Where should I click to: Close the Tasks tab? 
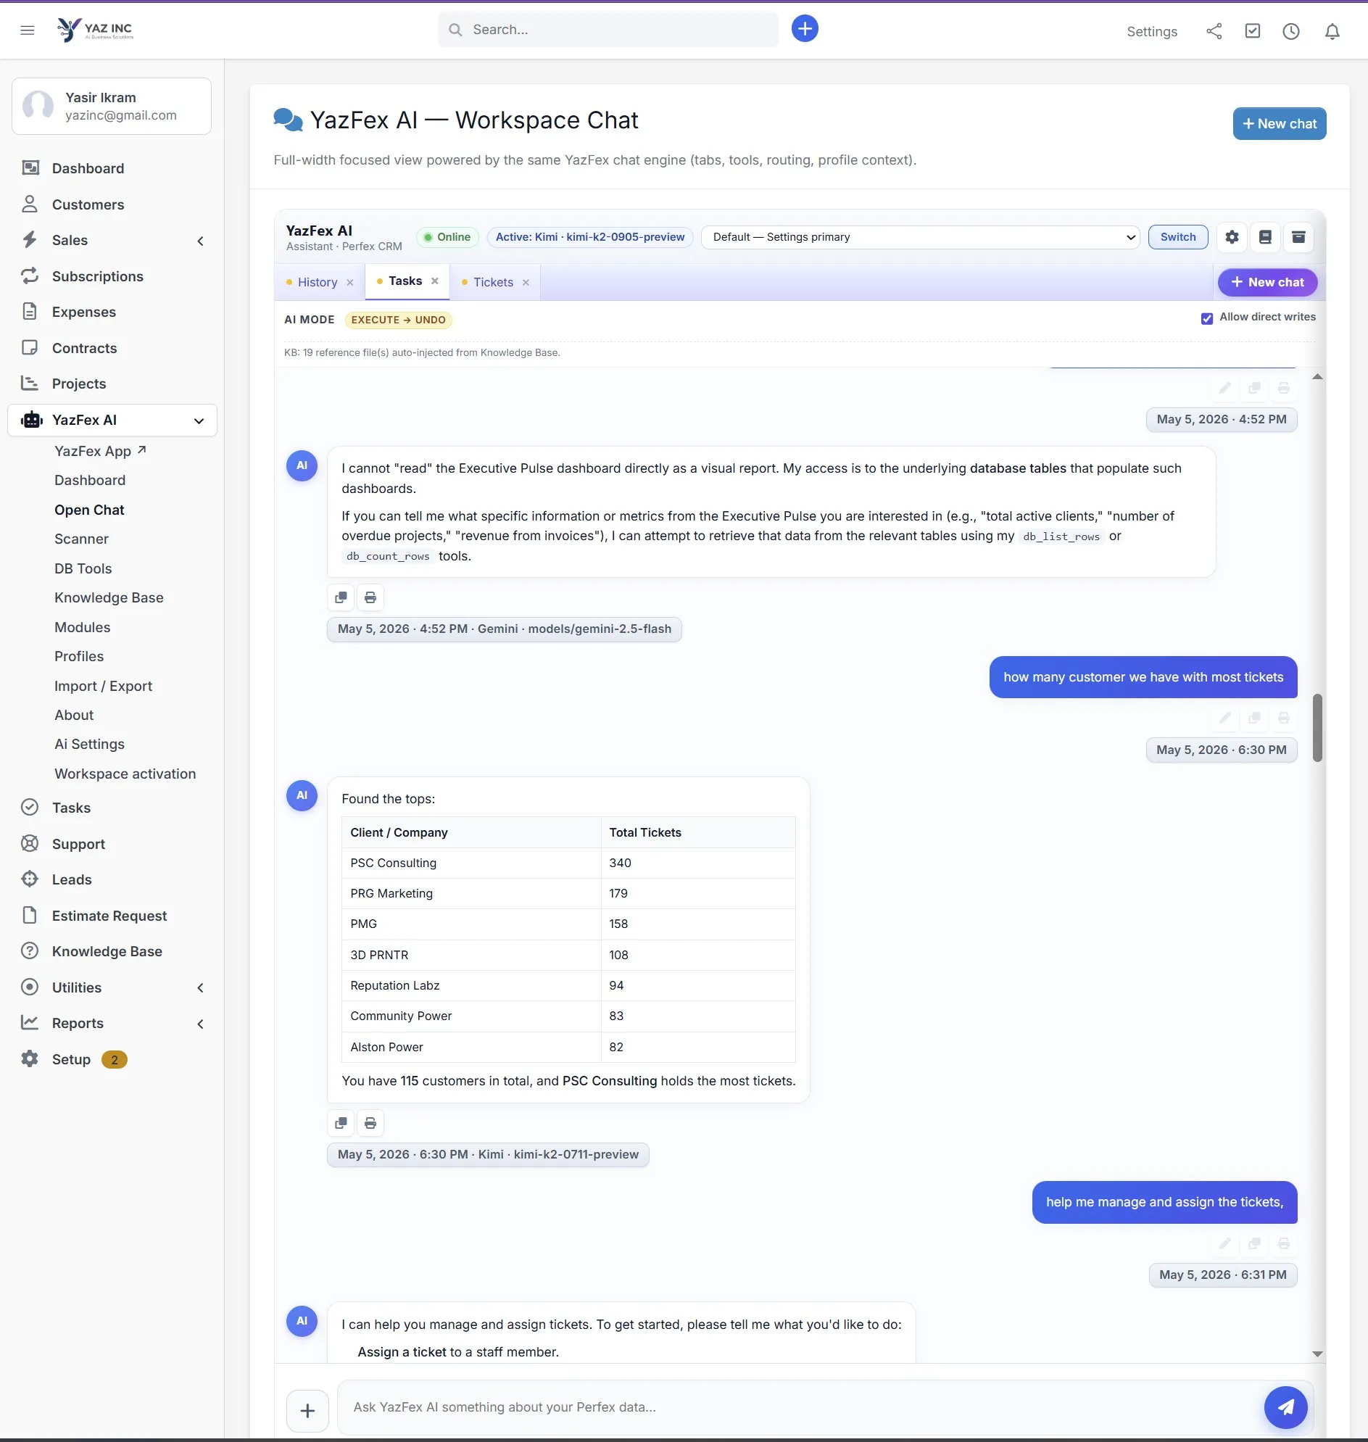tap(434, 281)
